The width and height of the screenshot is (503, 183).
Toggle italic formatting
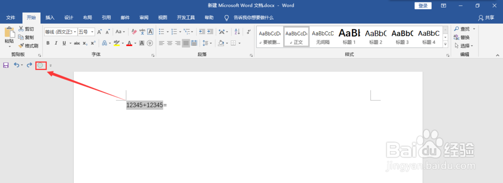pos(56,43)
